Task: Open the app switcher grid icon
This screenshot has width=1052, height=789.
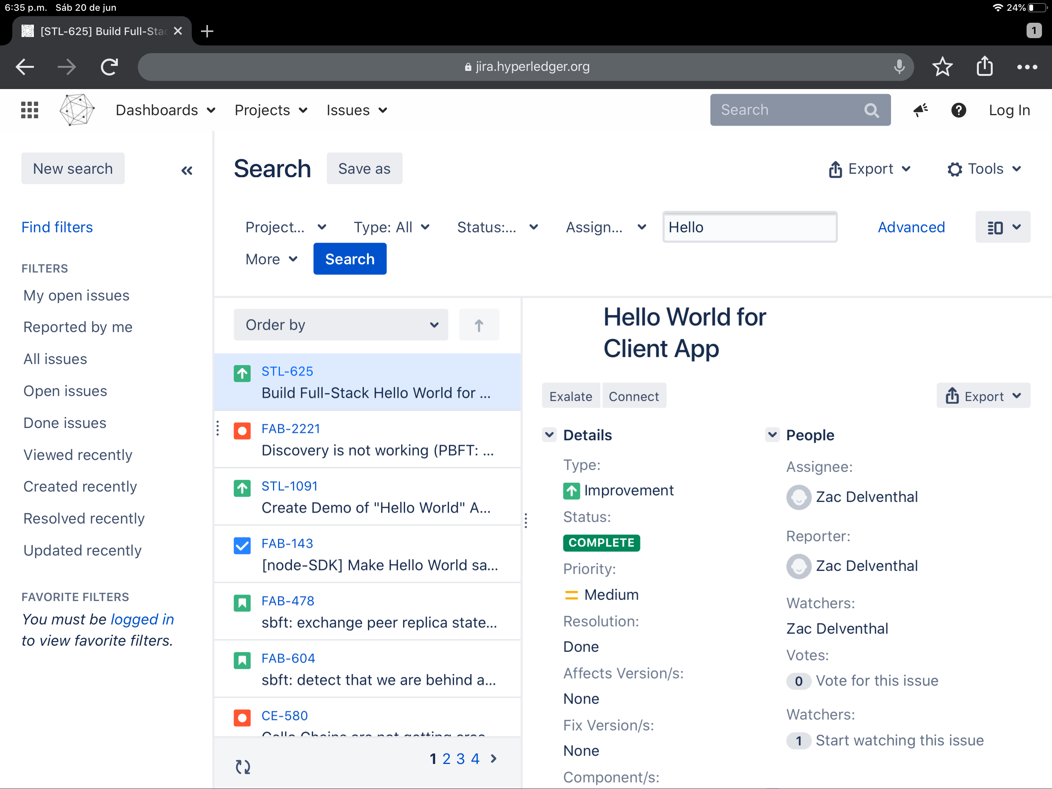Action: [x=30, y=110]
